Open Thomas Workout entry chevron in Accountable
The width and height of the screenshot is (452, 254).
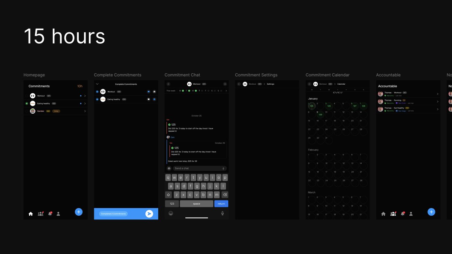click(x=437, y=94)
